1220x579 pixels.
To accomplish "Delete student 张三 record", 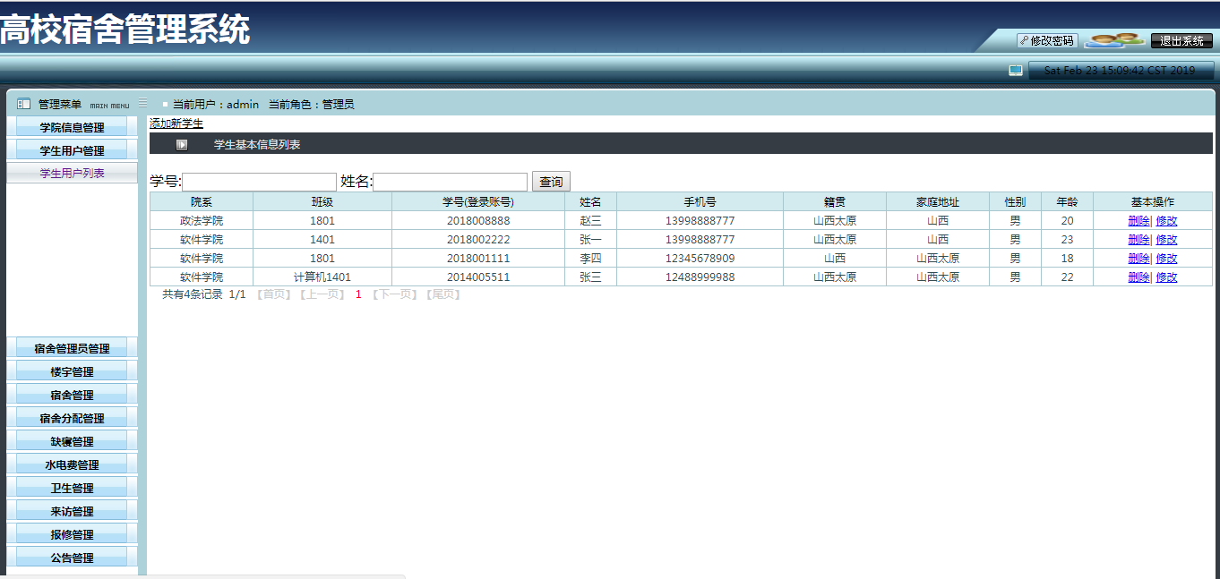I will (x=1138, y=277).
